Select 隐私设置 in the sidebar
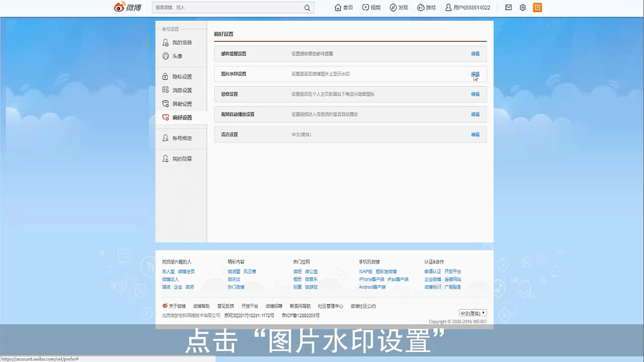The image size is (644, 362). point(182,77)
